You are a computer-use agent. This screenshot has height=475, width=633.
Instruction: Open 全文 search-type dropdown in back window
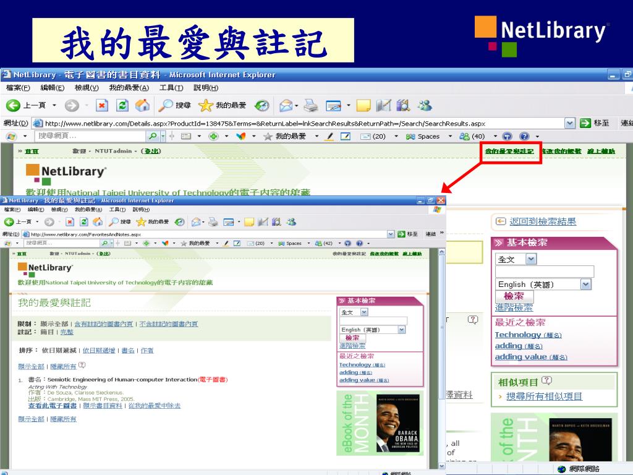[x=531, y=259]
